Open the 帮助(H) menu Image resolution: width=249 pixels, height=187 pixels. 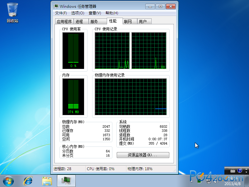pos(112,13)
